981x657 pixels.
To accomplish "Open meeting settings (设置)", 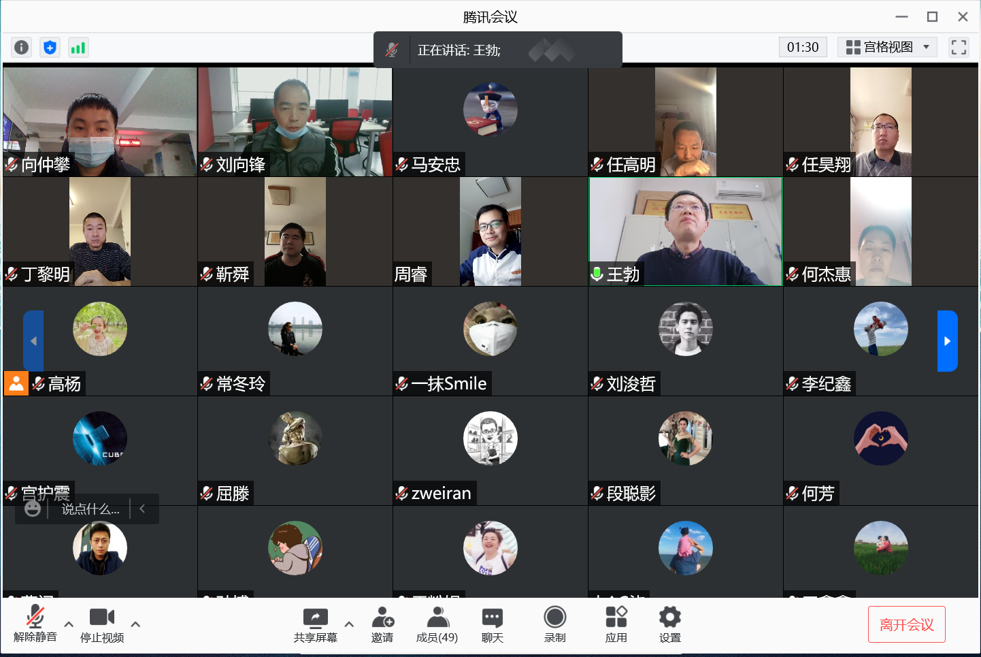I will pos(669,624).
